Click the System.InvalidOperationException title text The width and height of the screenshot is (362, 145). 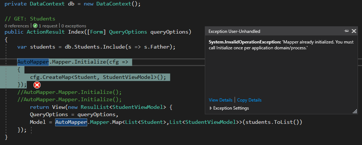(245, 42)
